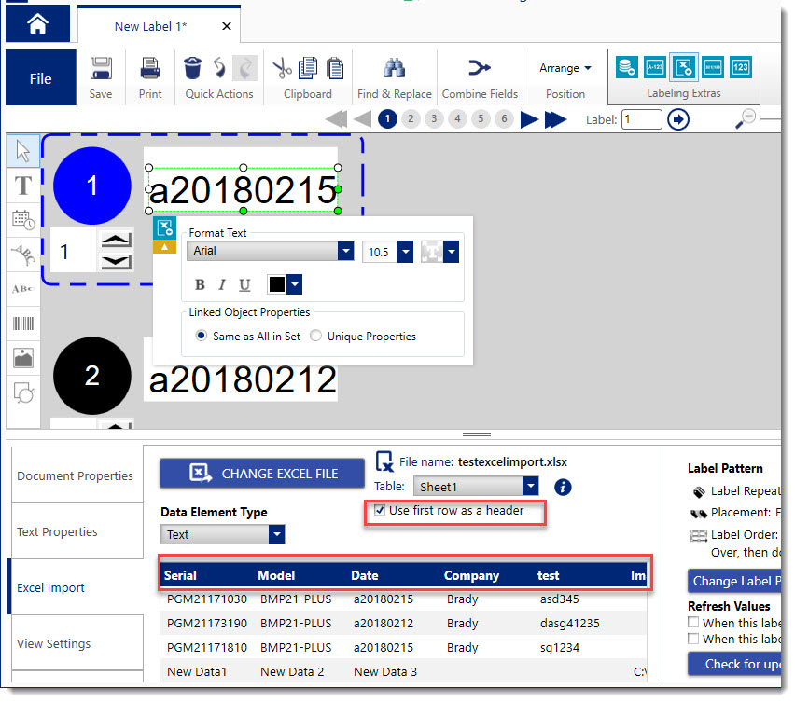Click the Save floppy disk icon
Image resolution: width=795 pixels, height=702 pixels.
[101, 69]
